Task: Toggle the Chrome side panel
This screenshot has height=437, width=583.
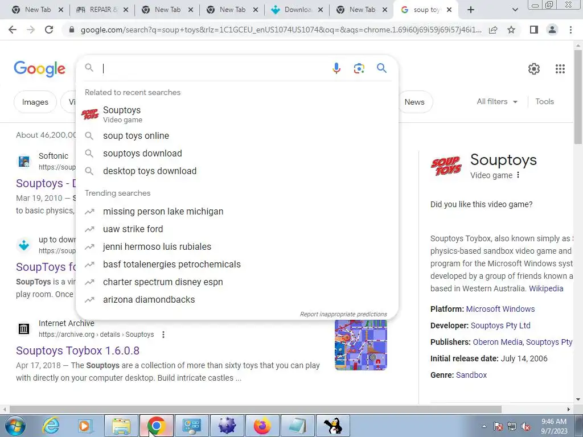Action: pyautogui.click(x=534, y=30)
